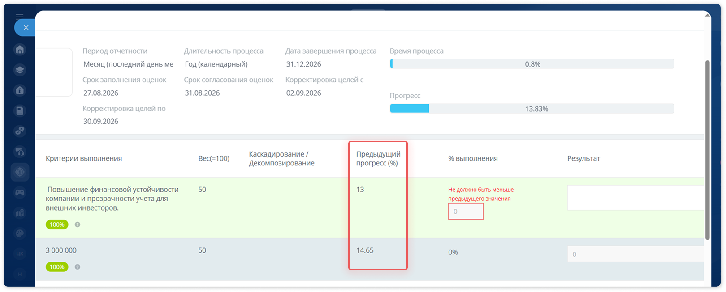Click help icon next to first 100% badge
The image size is (726, 292).
point(78,224)
